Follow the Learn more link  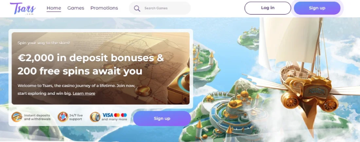[x=84, y=93]
